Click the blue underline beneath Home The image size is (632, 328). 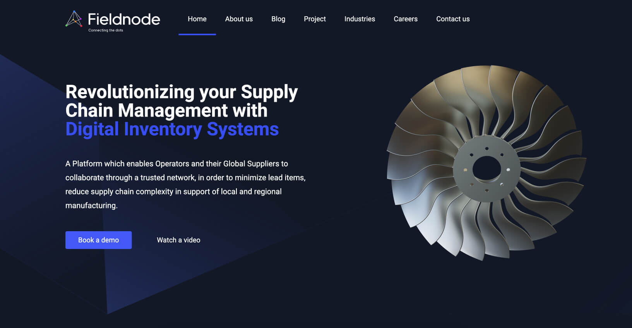[197, 34]
